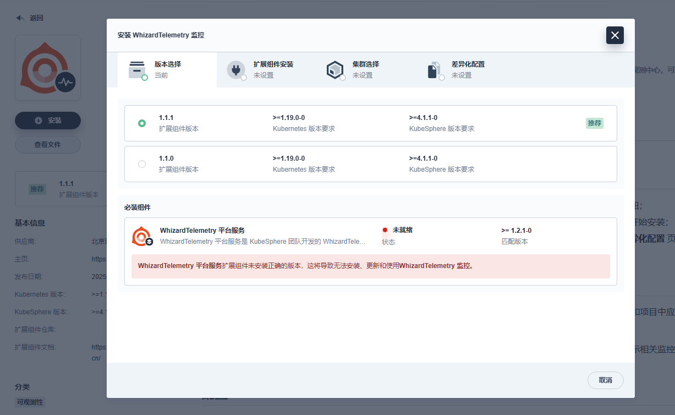Click the >=1.19.0-0 requirement in 1.1.1 row
Screen dimensions: 675x415
coord(289,118)
